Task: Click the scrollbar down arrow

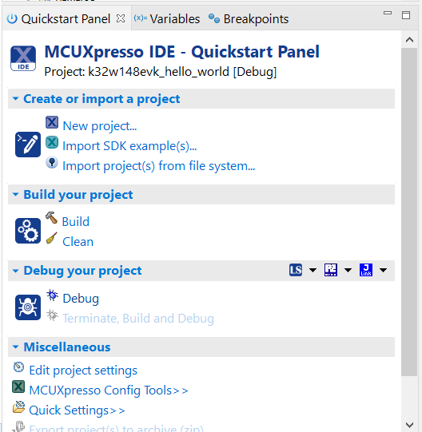Action: [x=409, y=424]
